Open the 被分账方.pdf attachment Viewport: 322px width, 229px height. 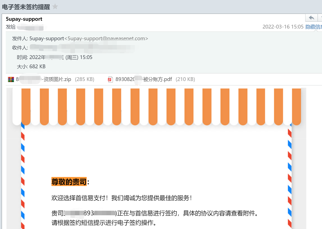[144, 79]
